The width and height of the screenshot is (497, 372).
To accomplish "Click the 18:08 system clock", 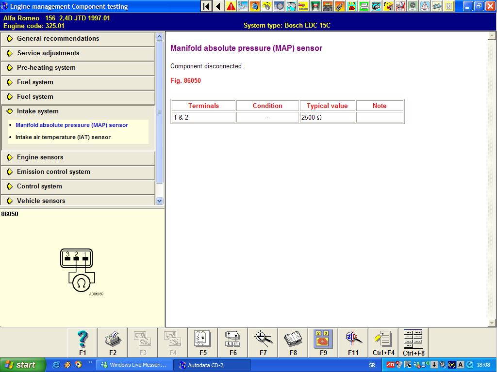I will coord(483,365).
